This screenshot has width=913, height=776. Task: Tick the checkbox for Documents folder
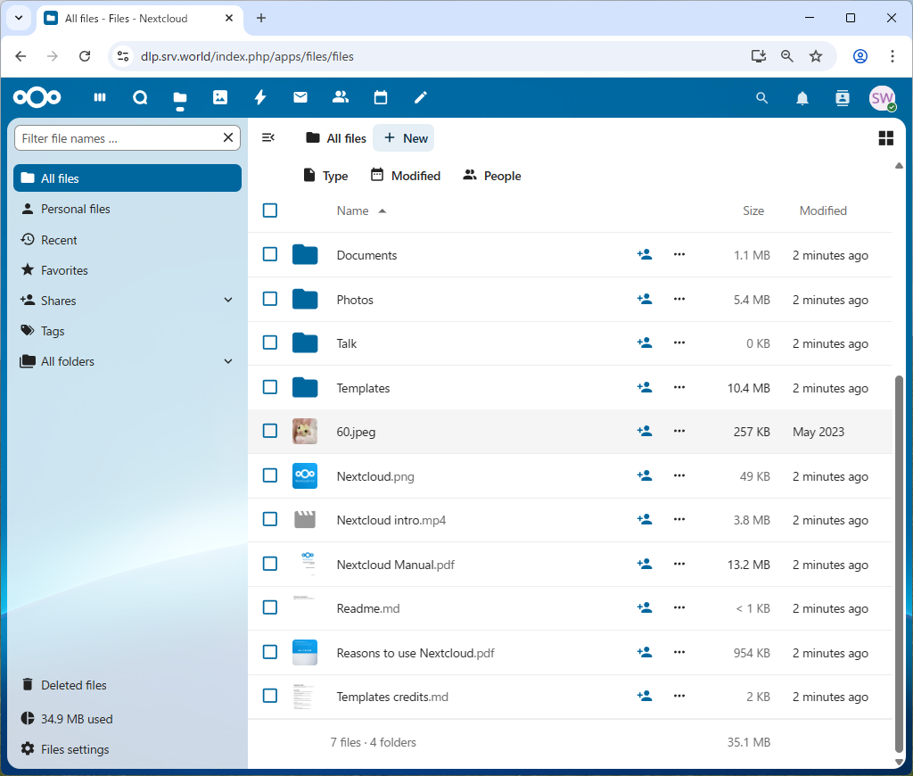pos(270,255)
